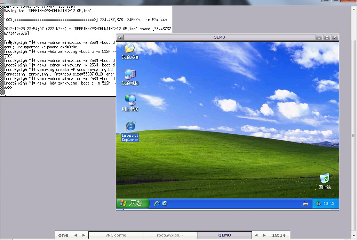Click the 100% download progress line
The height and width of the screenshot is (240, 357).
tap(85, 20)
